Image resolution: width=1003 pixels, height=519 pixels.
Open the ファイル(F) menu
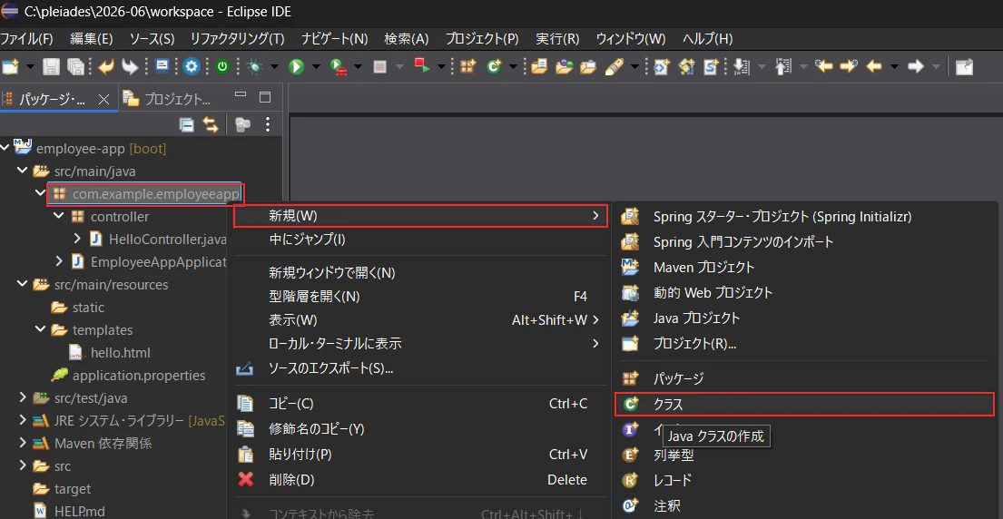(x=27, y=38)
